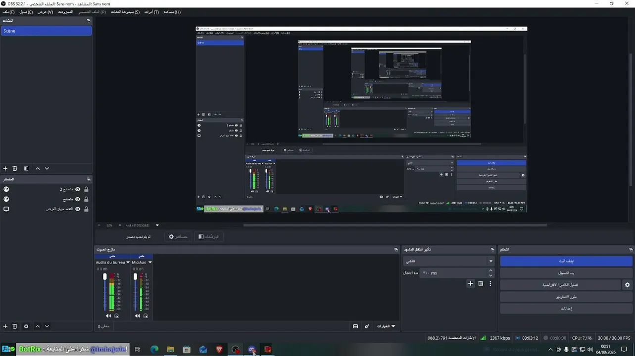Float the التحكم controls dock via header icon
The height and width of the screenshot is (356, 635).
point(631,250)
